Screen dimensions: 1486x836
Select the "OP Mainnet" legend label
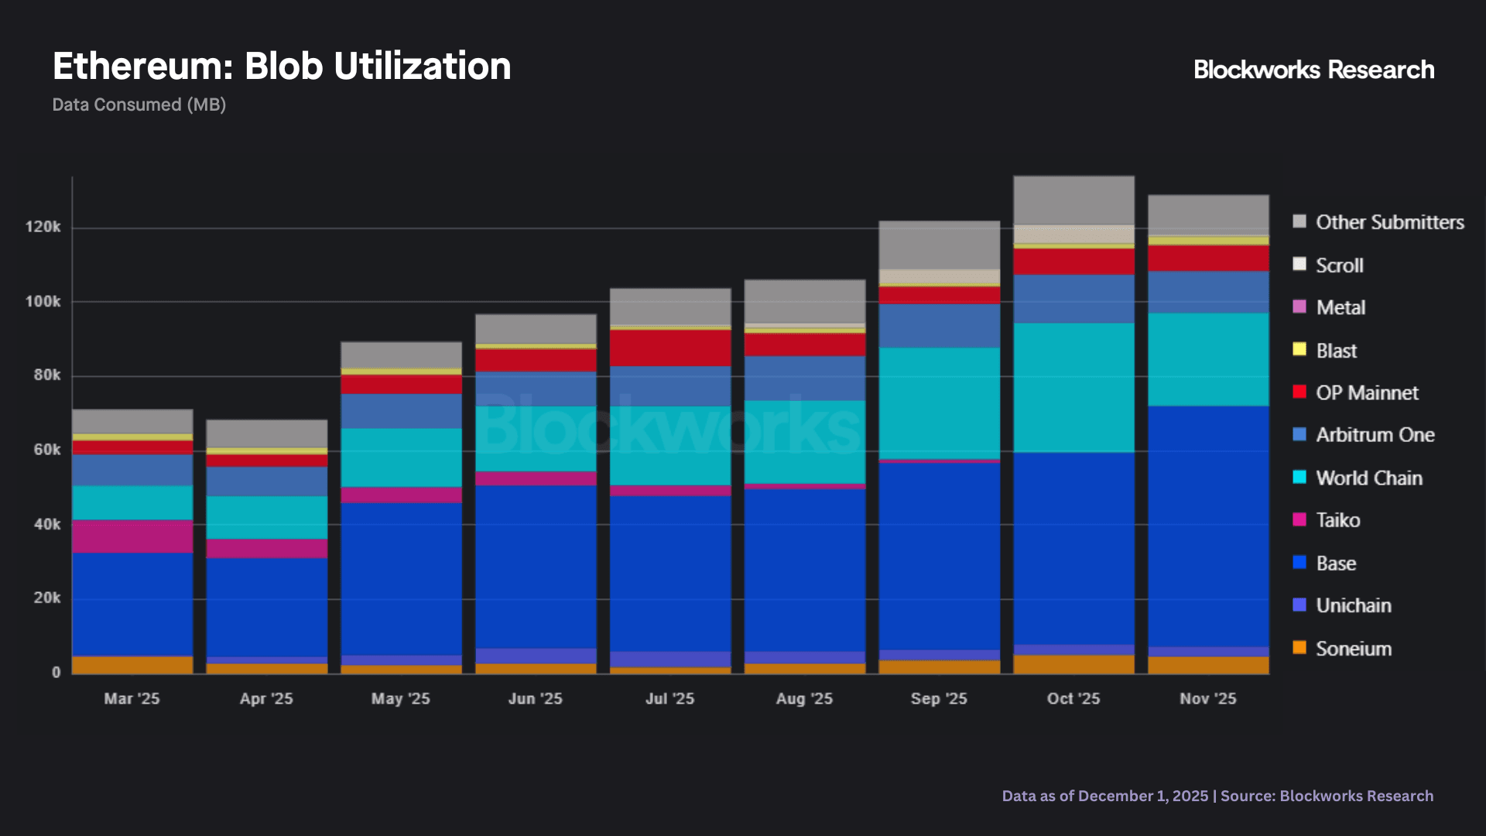click(x=1368, y=392)
